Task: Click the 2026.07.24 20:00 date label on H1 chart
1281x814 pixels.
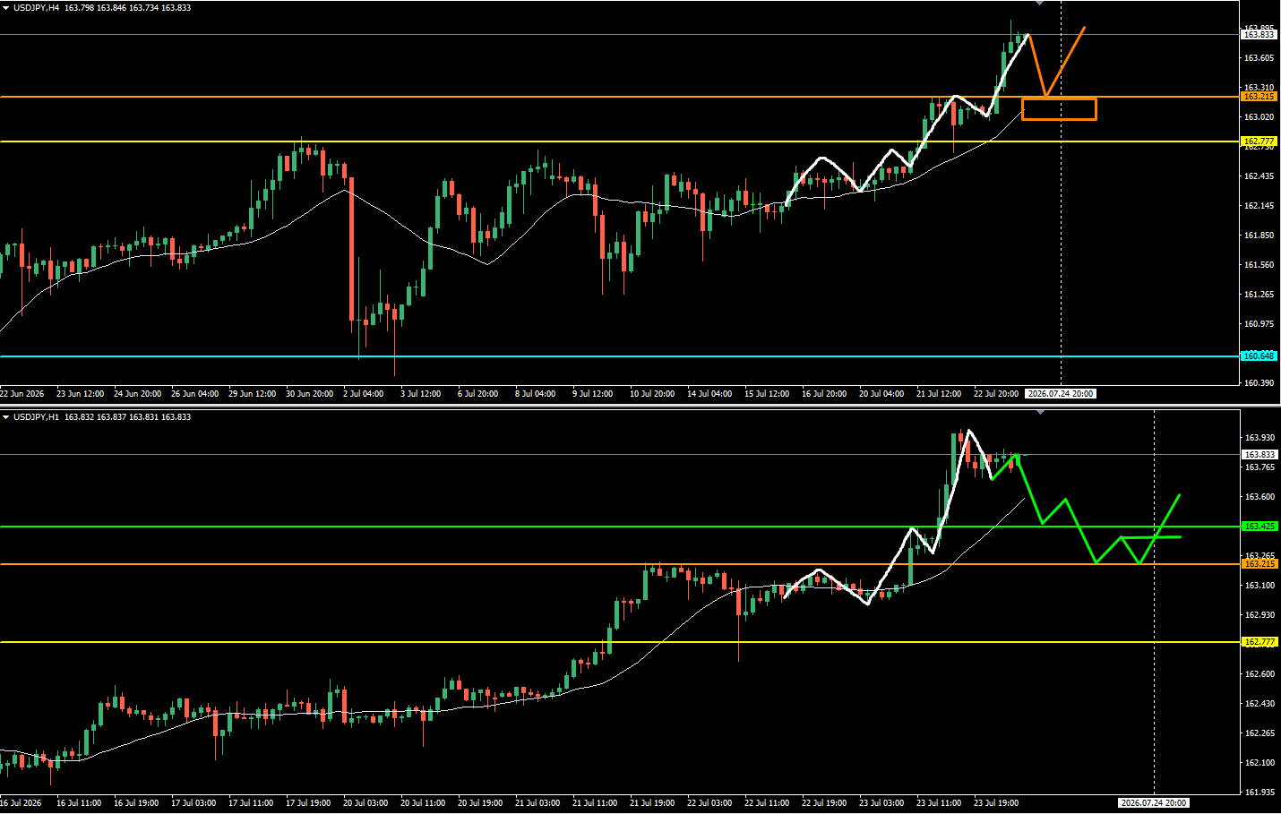Action: (x=1154, y=803)
